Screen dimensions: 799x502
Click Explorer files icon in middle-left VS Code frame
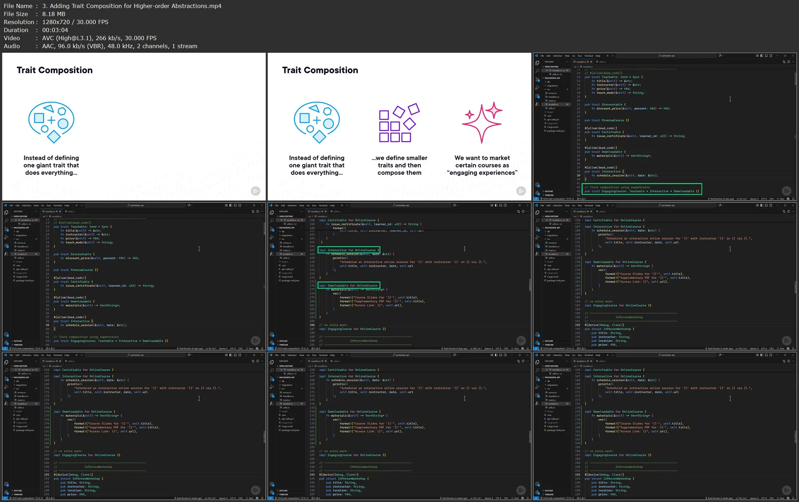click(x=6, y=212)
